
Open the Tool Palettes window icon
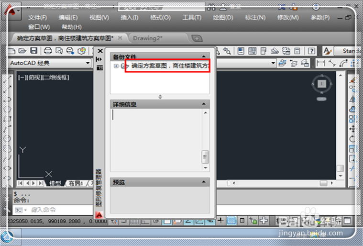[263, 51]
